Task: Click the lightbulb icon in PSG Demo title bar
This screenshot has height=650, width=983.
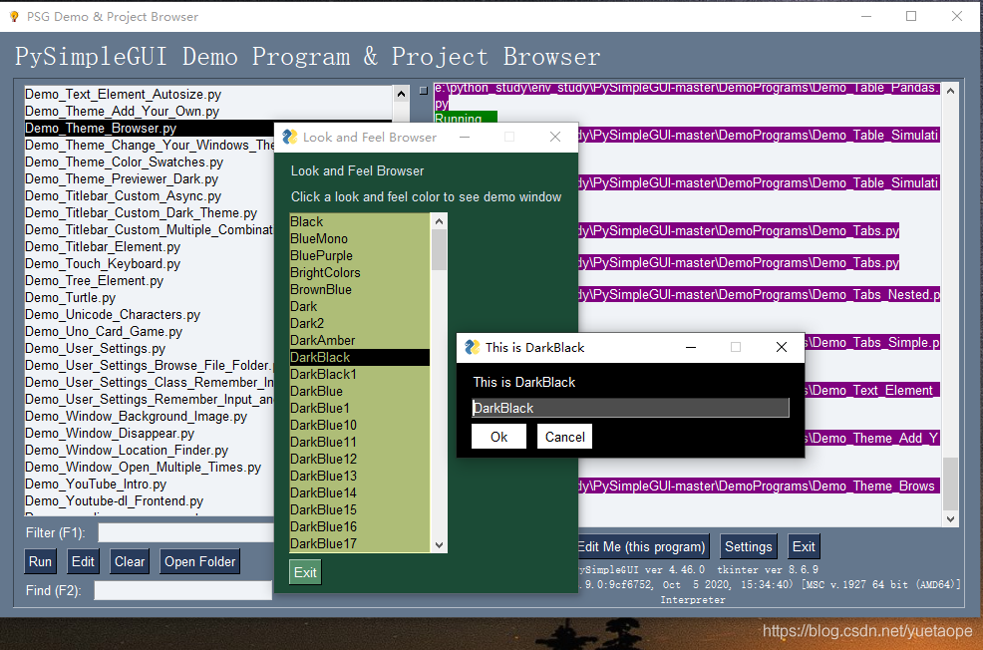Action: coord(14,16)
